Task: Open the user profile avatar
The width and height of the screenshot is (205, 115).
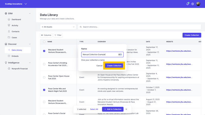Action: pos(198,4)
